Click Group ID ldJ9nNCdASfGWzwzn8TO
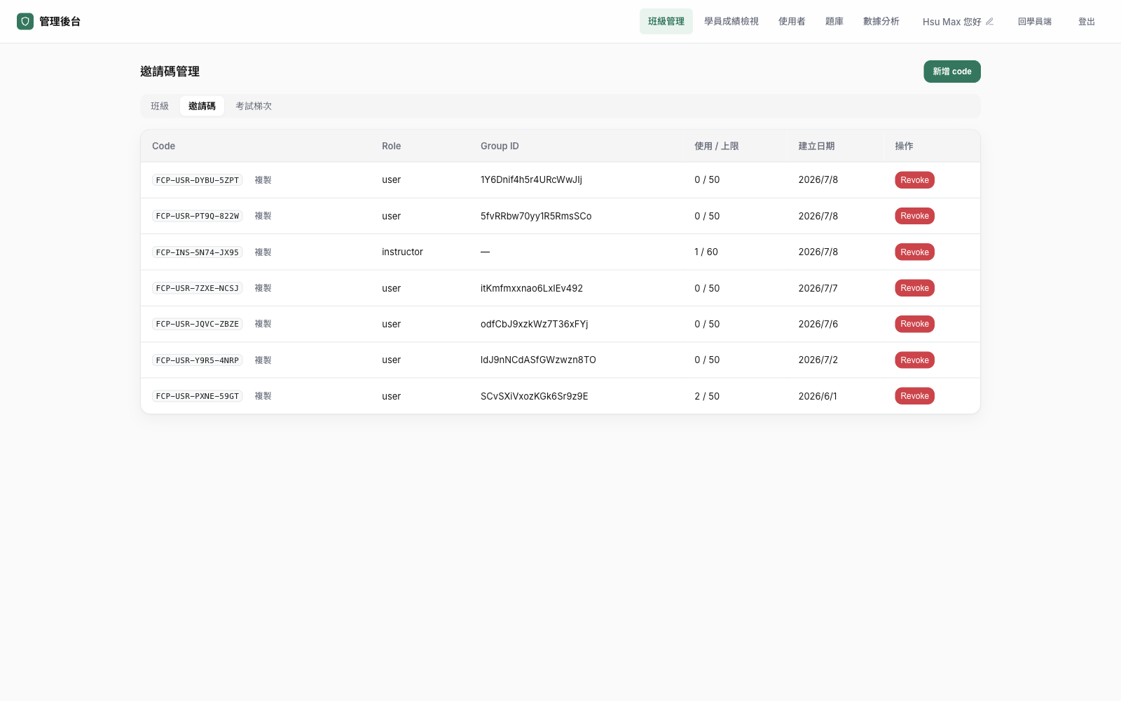The height and width of the screenshot is (701, 1121). click(538, 360)
